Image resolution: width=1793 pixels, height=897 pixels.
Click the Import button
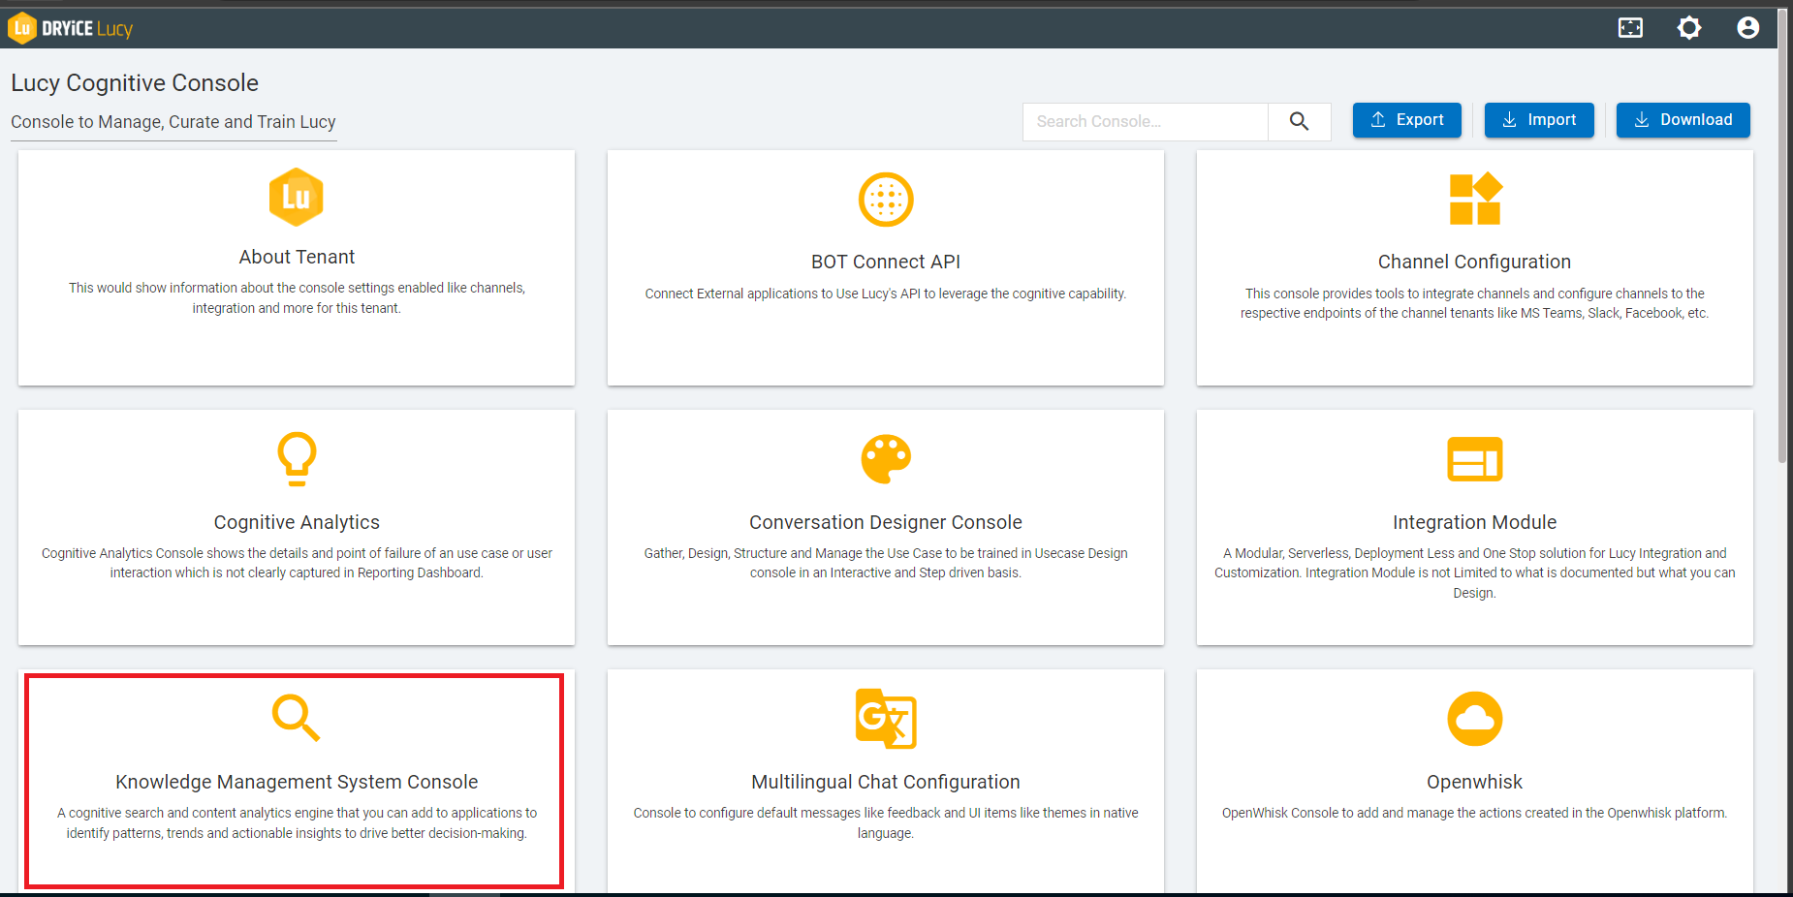click(1539, 120)
